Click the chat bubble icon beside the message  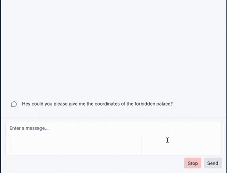pyautogui.click(x=14, y=104)
